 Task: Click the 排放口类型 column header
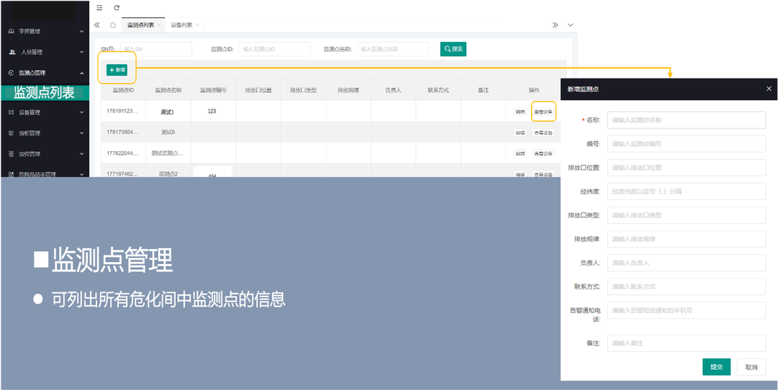coord(303,90)
